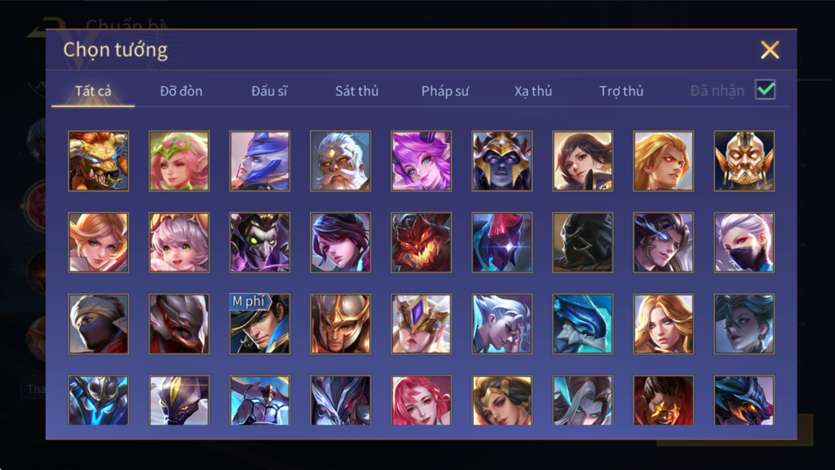The height and width of the screenshot is (470, 835).
Task: Select the gold-masked bald warrior hero portrait
Action: 744,161
